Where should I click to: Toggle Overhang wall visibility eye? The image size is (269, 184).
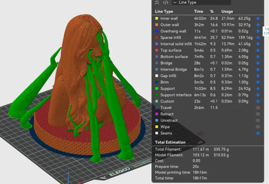(x=258, y=31)
